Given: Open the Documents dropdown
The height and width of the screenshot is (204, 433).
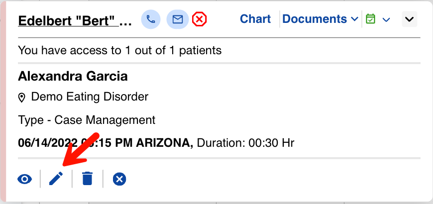Looking at the screenshot, I should 320,19.
